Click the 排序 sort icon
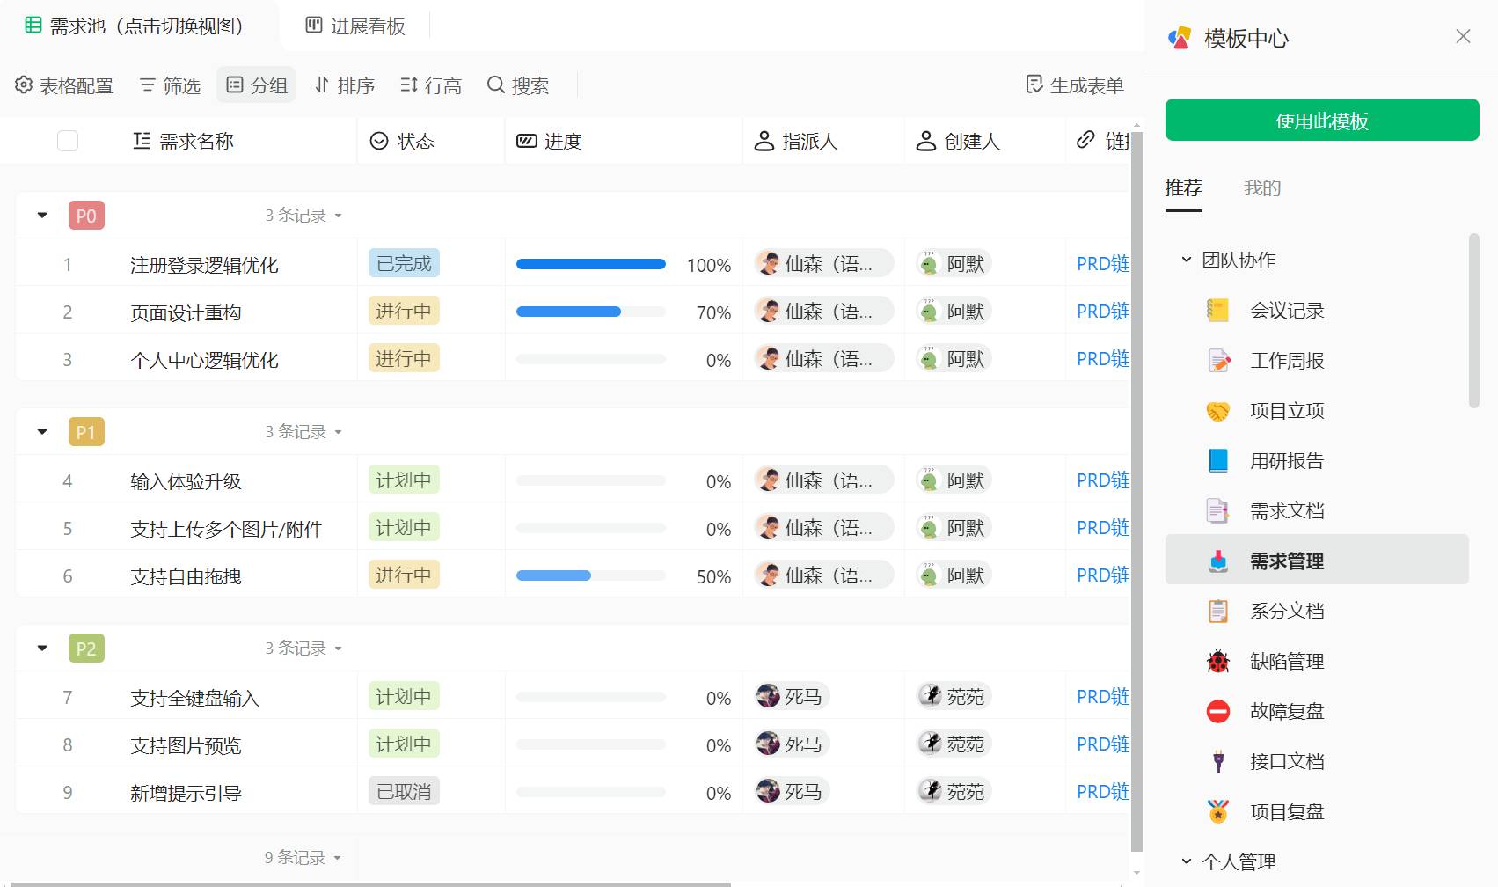Viewport: 1498px width, 887px height. point(322,84)
